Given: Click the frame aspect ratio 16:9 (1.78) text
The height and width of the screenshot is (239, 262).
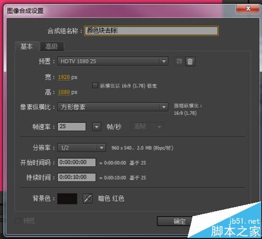Looking at the screenshot, I should point(185,113).
